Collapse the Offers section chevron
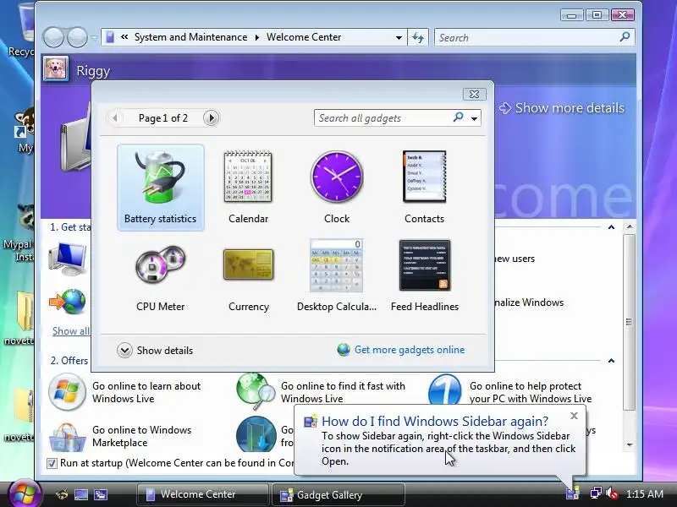677x507 pixels. [x=611, y=361]
